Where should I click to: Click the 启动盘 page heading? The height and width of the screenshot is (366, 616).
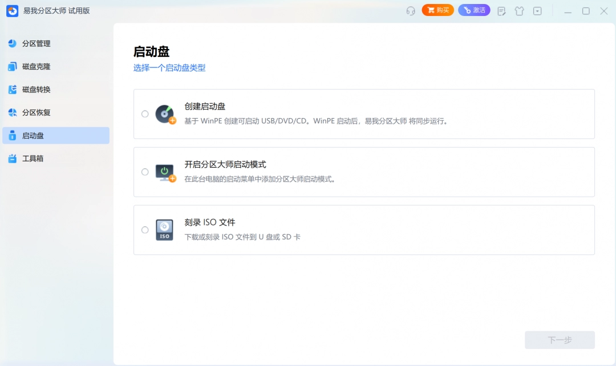[151, 51]
